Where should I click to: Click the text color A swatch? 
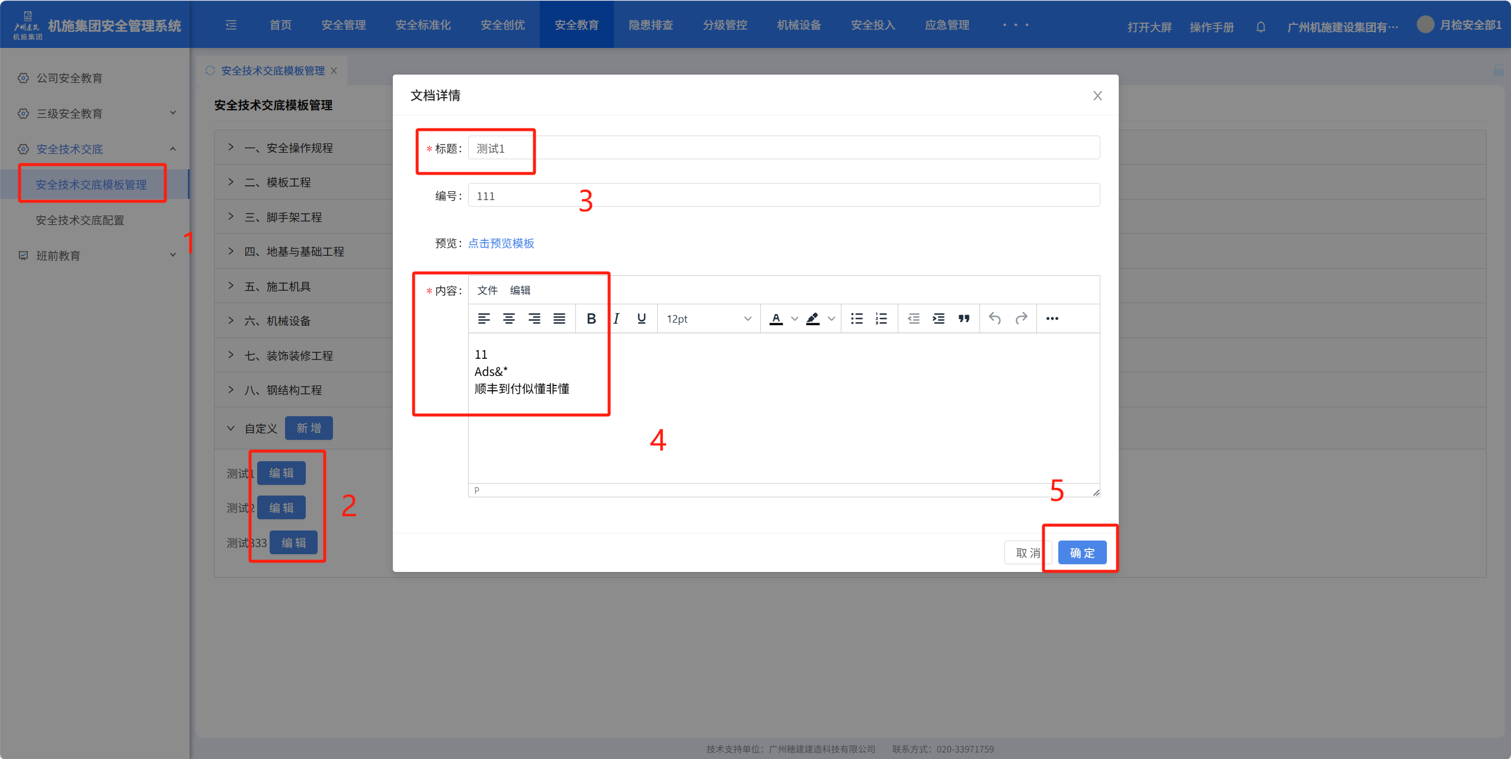coord(776,319)
